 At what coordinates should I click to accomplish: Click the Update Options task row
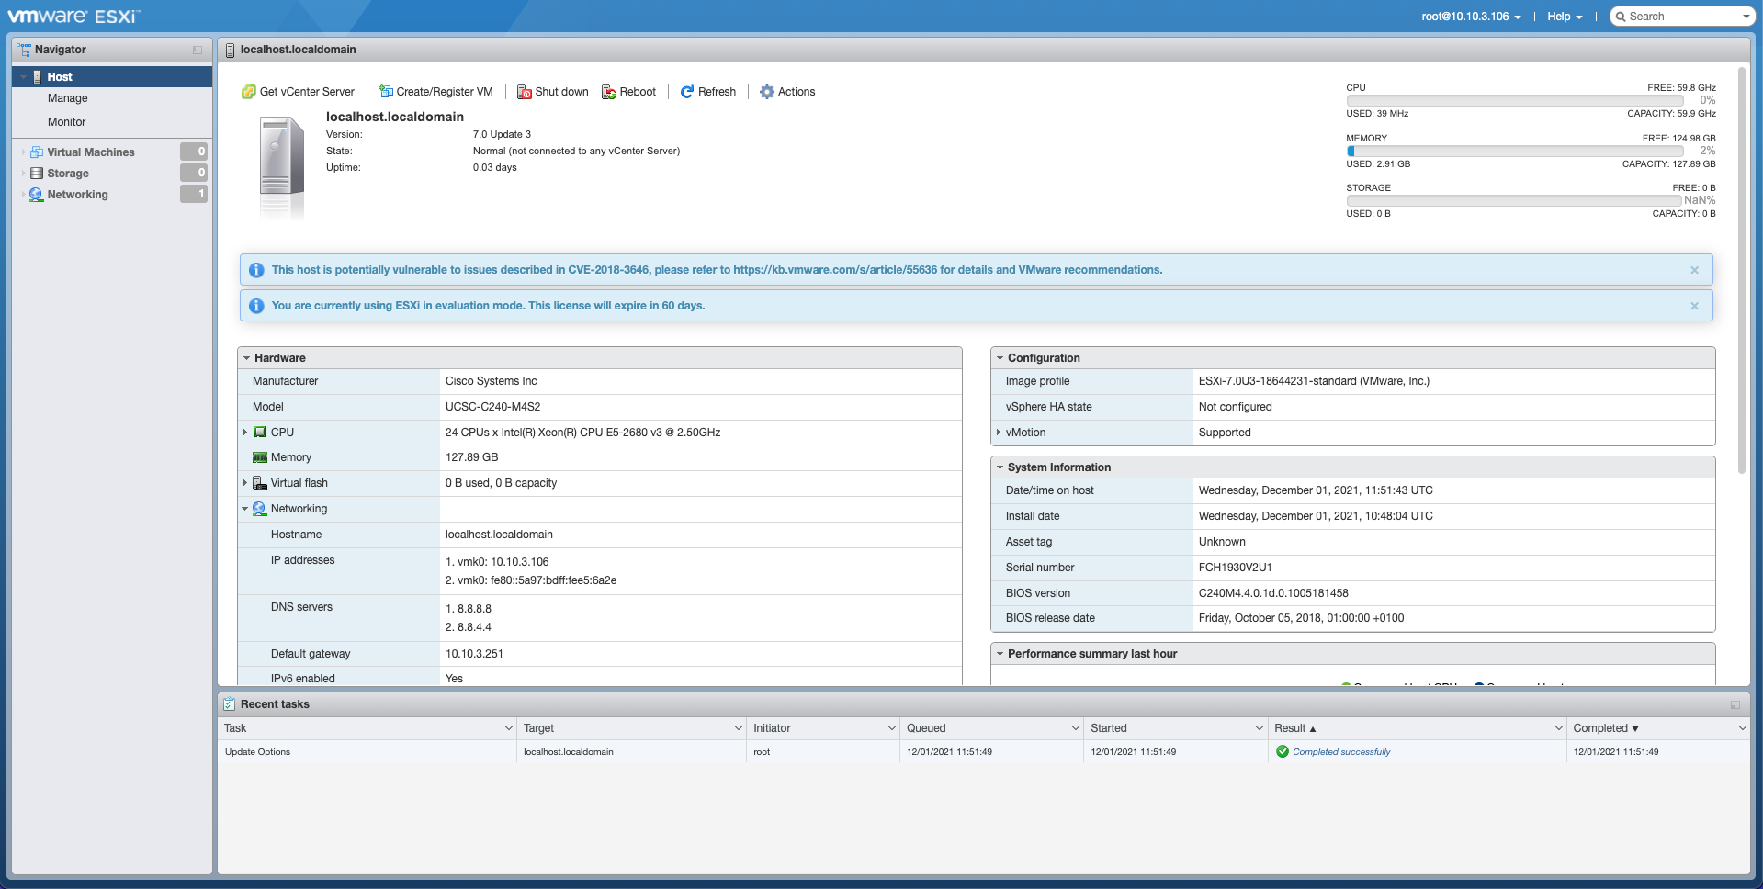(983, 752)
